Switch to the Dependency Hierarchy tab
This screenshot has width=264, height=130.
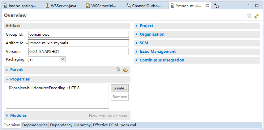70,125
